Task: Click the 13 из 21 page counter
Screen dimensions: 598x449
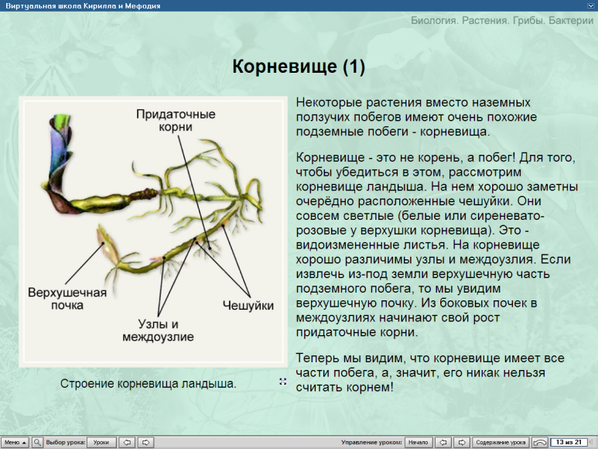Action: [568, 442]
